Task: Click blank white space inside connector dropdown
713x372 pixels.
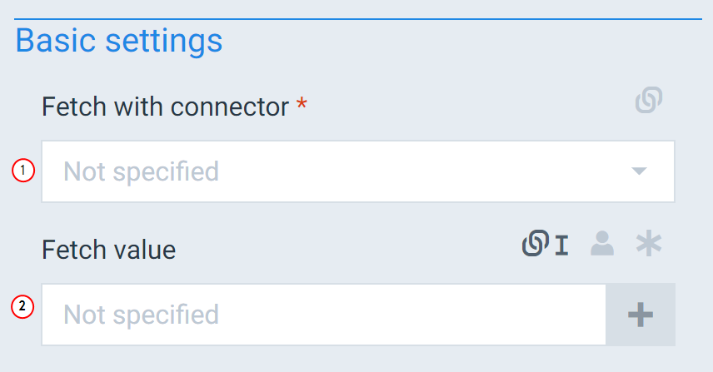Action: (409, 171)
